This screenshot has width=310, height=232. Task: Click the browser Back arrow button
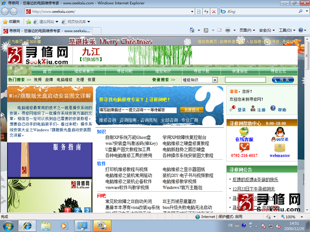pyautogui.click(x=5, y=11)
